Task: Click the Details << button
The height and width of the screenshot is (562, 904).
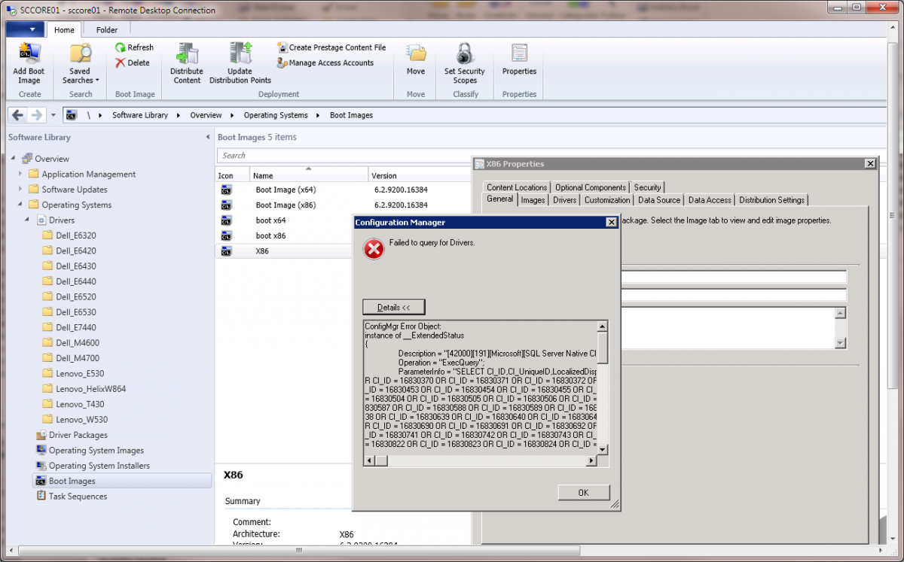Action: pos(394,307)
